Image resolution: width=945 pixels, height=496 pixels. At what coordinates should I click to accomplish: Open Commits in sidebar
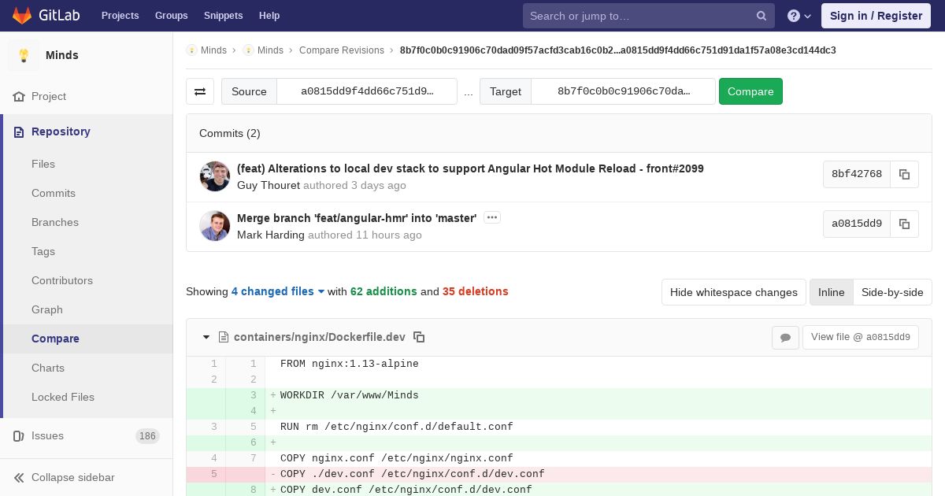(x=54, y=193)
